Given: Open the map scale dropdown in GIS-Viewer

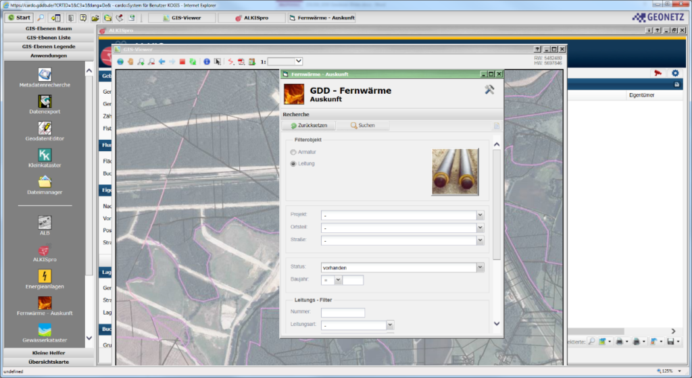Looking at the screenshot, I should [x=298, y=61].
